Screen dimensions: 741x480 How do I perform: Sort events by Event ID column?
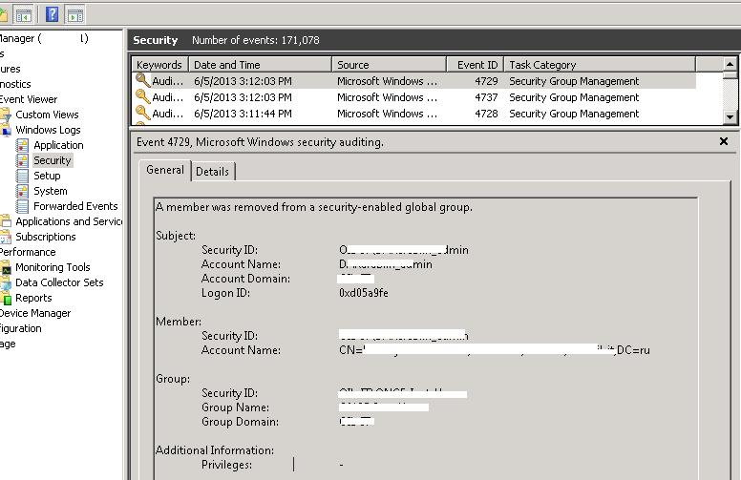point(476,65)
